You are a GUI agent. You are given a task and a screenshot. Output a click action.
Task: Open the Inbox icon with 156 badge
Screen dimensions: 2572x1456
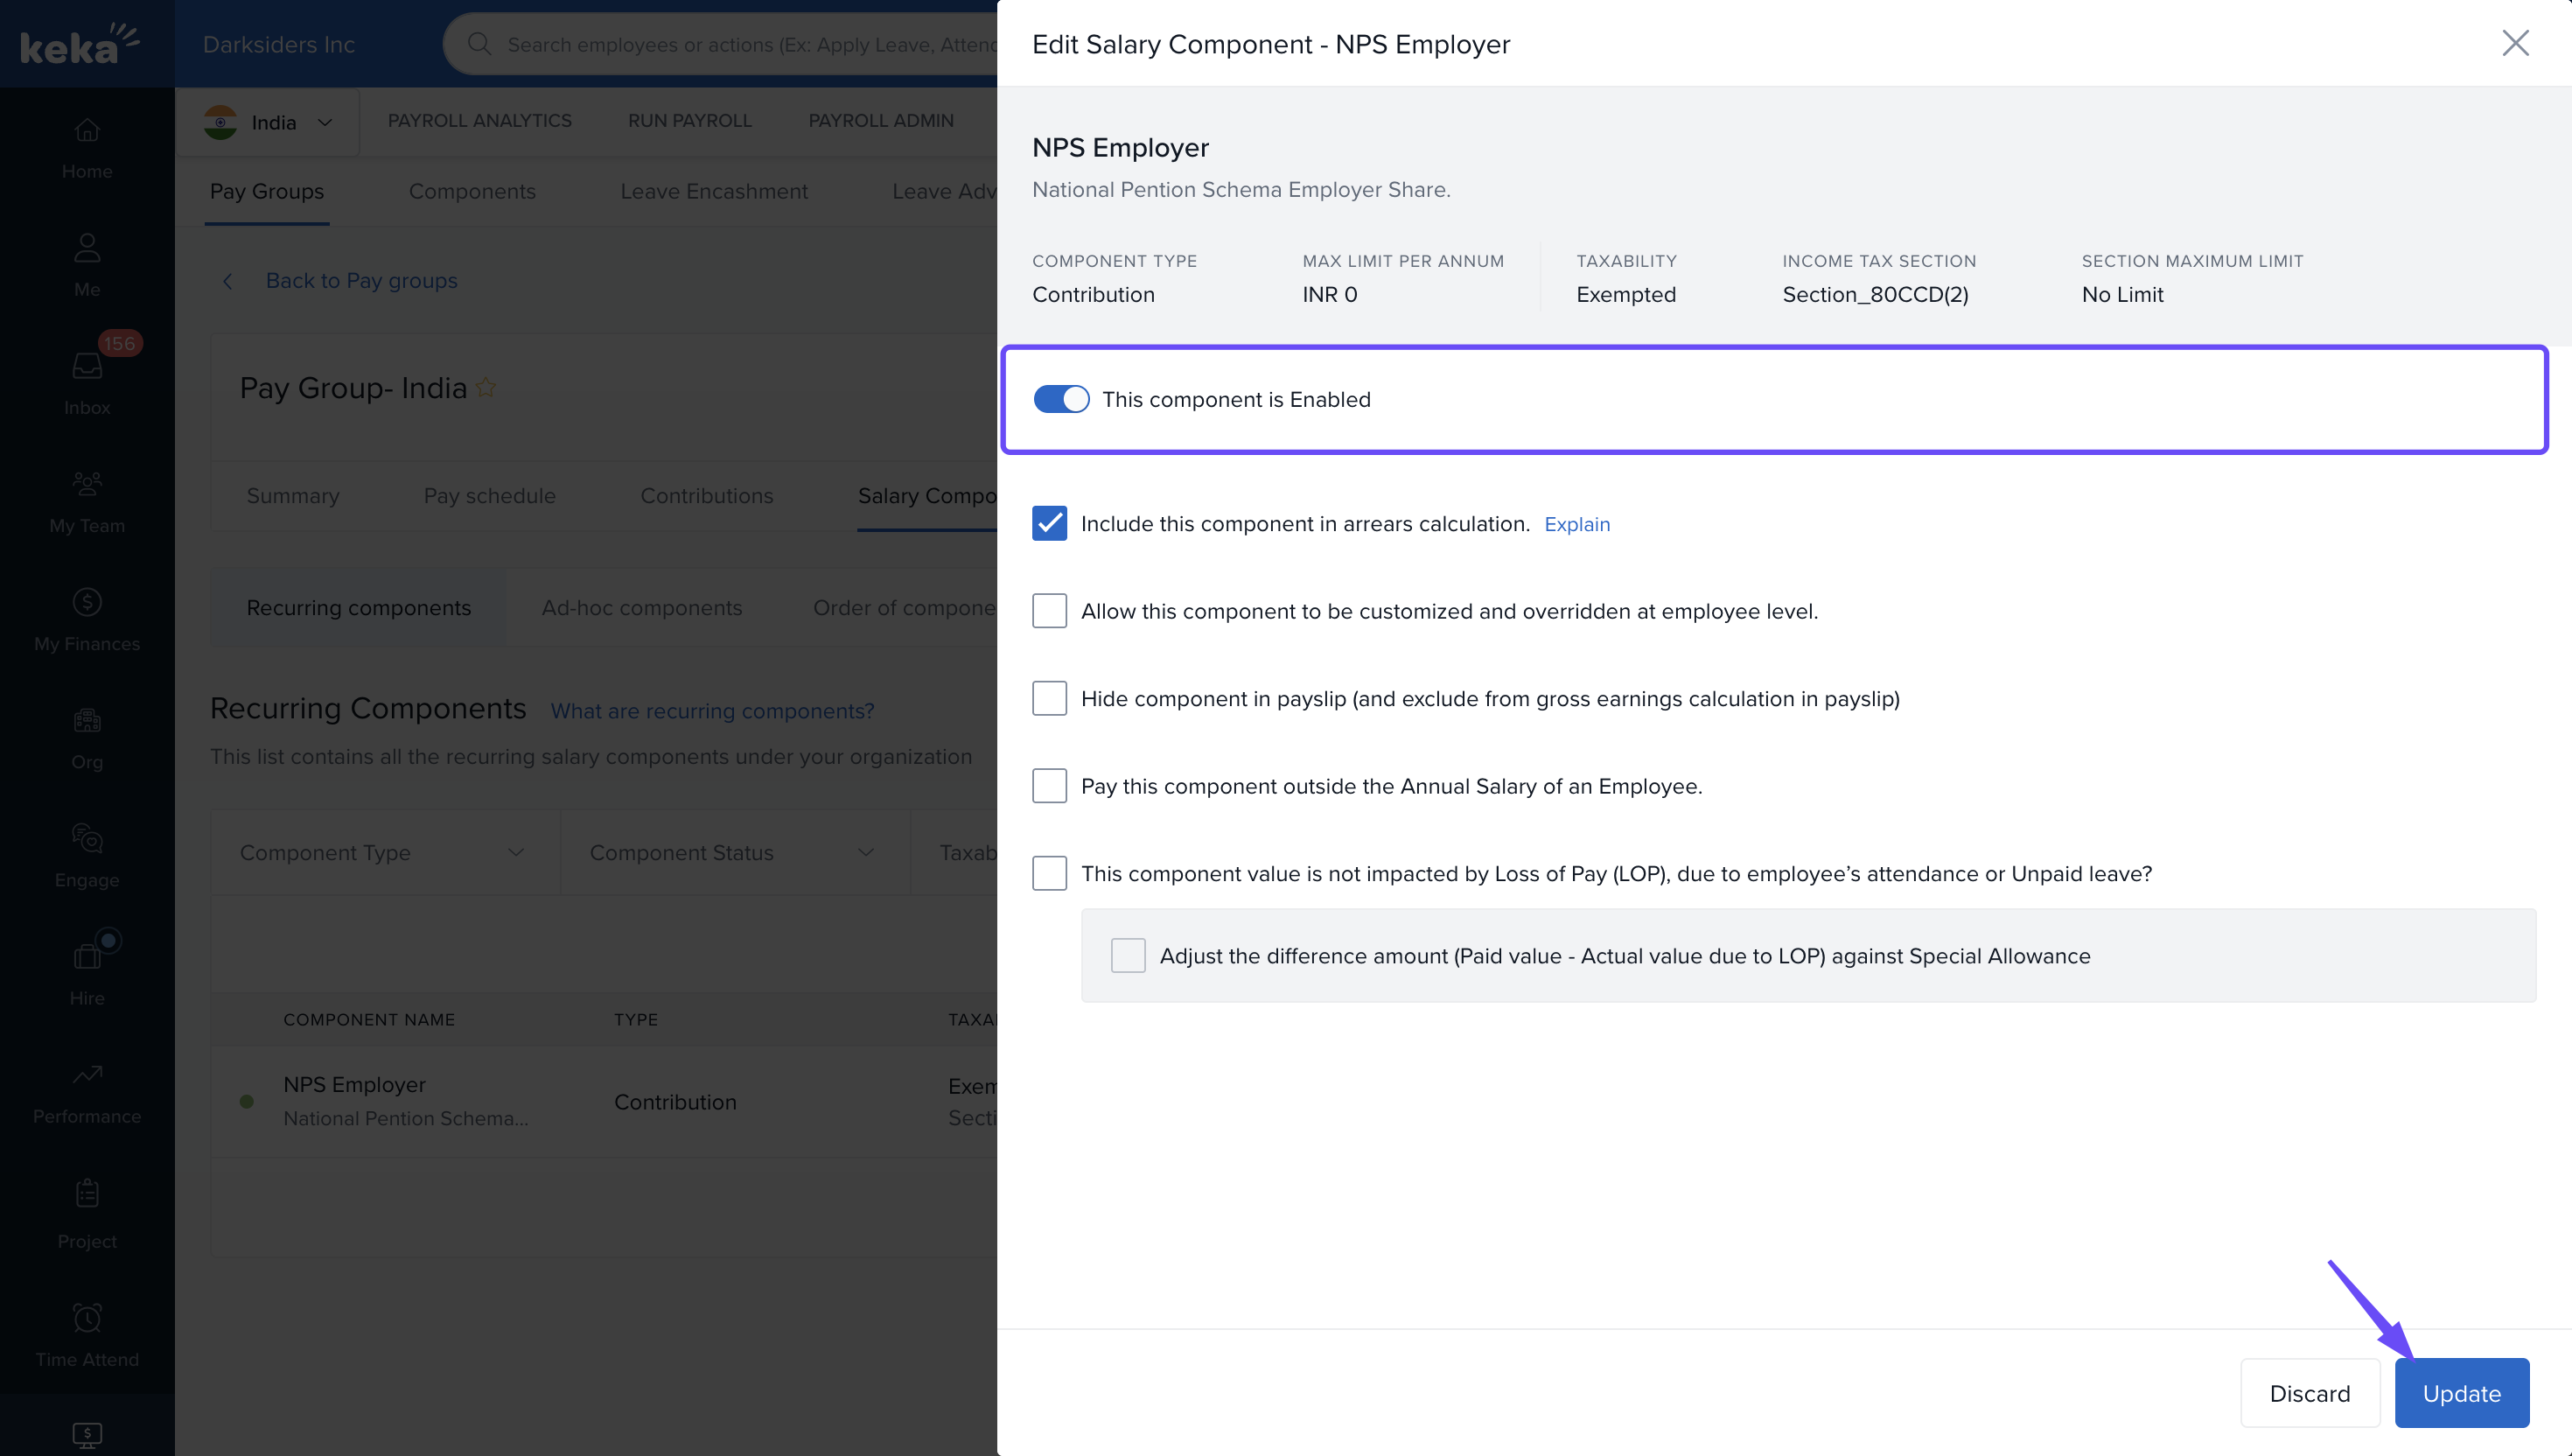87,367
